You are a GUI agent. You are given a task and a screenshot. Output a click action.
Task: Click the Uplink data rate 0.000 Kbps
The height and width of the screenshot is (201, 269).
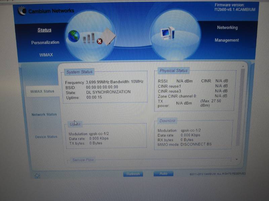pyautogui.click(x=99, y=138)
